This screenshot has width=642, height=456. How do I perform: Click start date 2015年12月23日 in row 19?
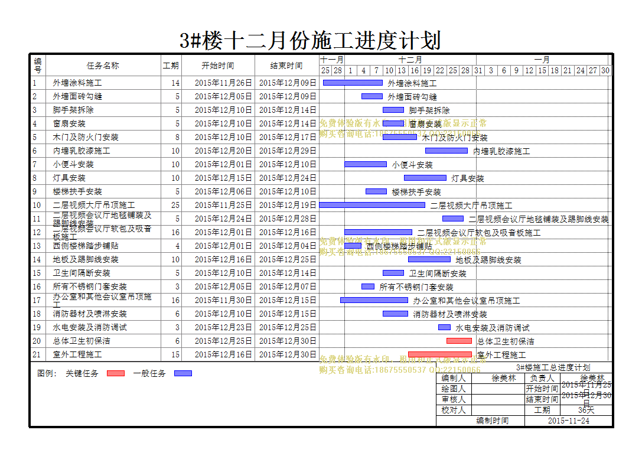[223, 327]
